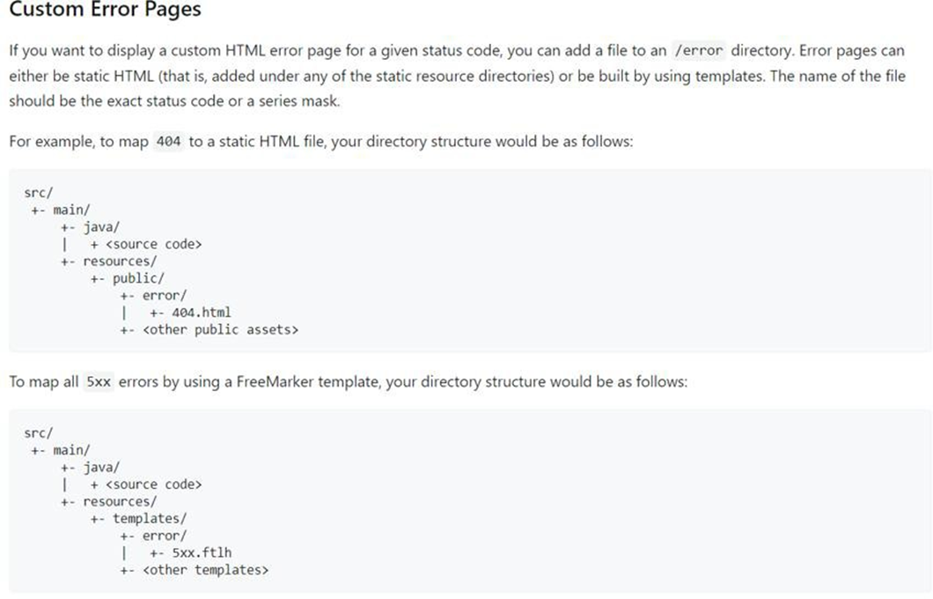This screenshot has width=933, height=599.
Task: Select 404.html in the static HTML directory tree
Action: click(202, 313)
